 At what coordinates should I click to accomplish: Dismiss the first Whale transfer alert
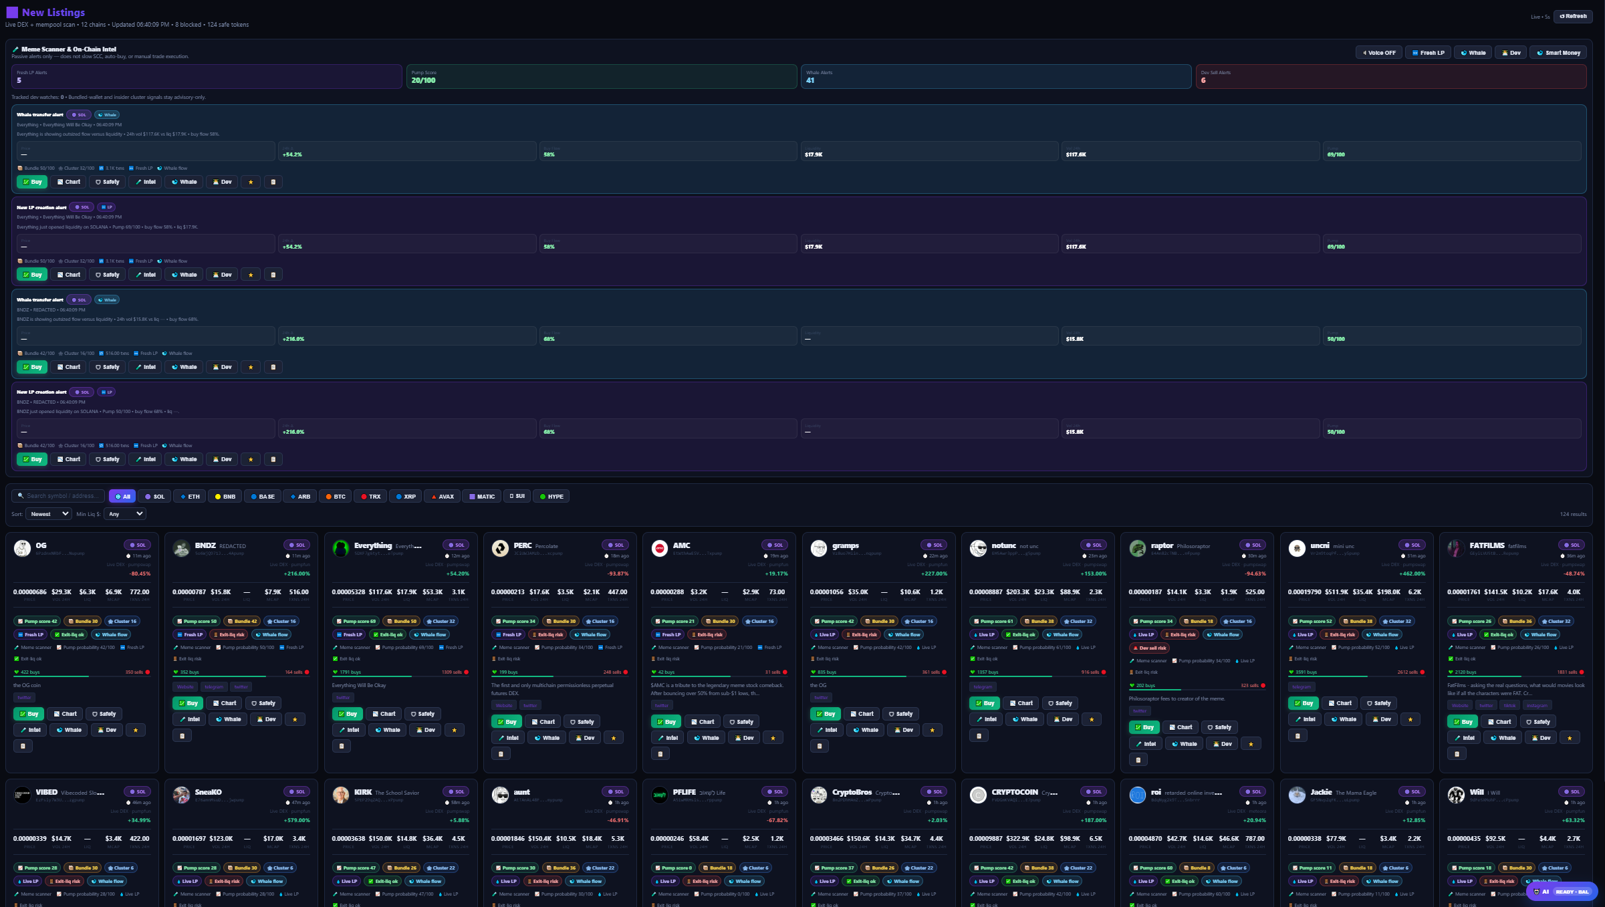click(x=273, y=181)
